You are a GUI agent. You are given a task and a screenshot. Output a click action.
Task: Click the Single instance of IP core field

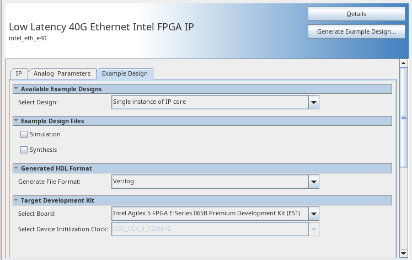pos(210,102)
